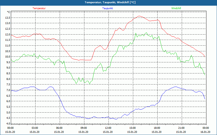Click the '12,0' y-axis value

[8, 34]
